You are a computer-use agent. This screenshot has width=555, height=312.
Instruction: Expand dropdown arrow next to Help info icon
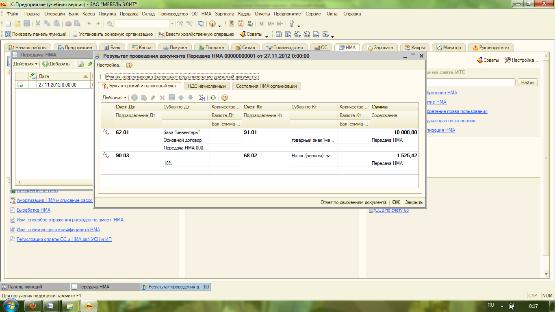pos(220,25)
